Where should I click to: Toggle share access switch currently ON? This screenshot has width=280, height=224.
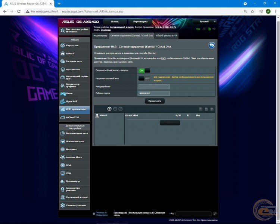coord(144,71)
